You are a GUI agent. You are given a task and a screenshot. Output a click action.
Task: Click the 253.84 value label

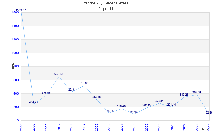coord(159,101)
